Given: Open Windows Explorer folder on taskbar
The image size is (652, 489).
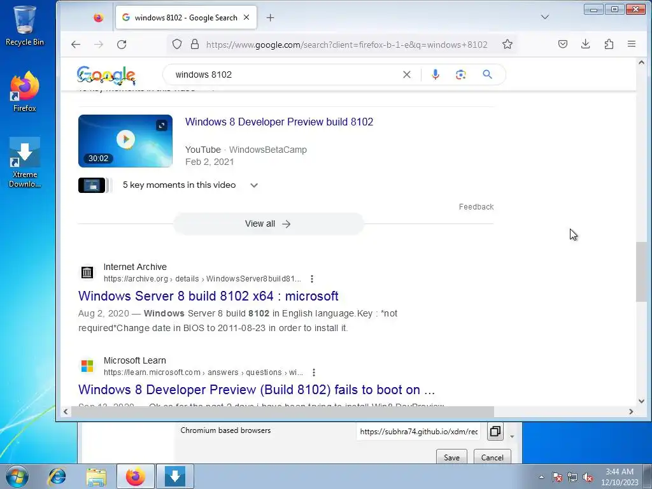Looking at the screenshot, I should [x=96, y=476].
